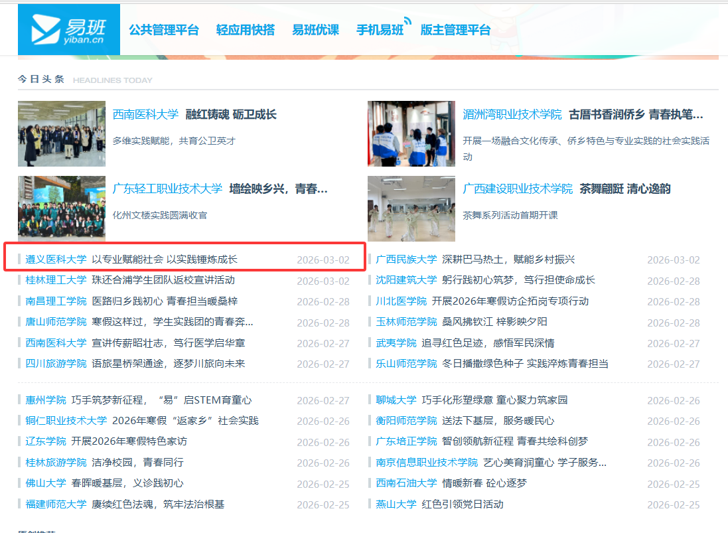Screen dimensions: 728x533
Task: Open 湄洲湾职业技术学院 headline photo thumbnail
Action: pos(411,133)
